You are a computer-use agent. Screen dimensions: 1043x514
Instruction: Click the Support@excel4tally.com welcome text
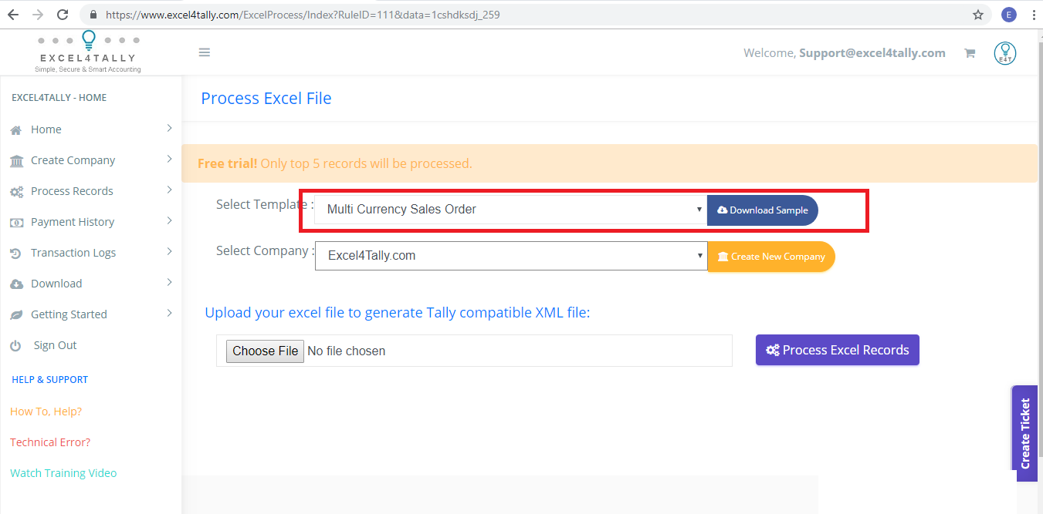click(872, 53)
